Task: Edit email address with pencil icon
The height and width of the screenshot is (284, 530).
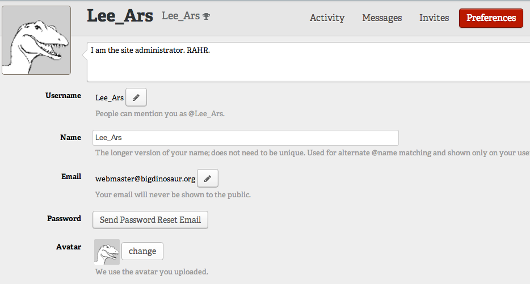Action: pyautogui.click(x=208, y=179)
